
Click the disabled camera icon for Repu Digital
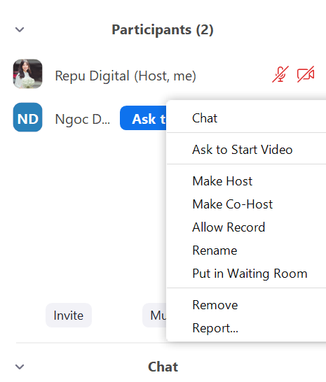[306, 74]
